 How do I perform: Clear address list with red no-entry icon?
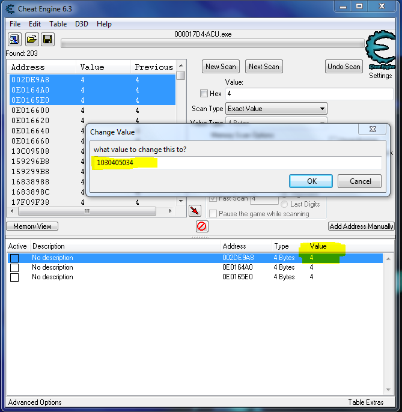click(202, 226)
